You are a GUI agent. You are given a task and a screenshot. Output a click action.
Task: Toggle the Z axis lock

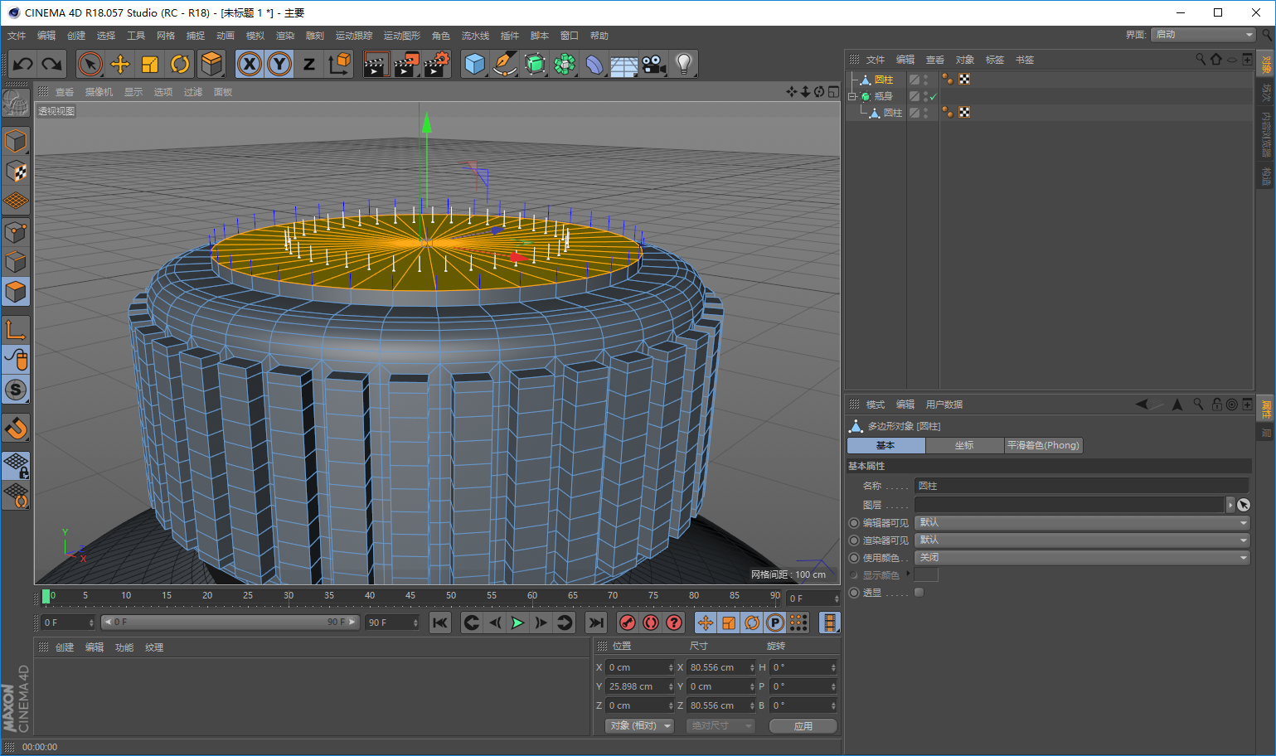point(309,64)
